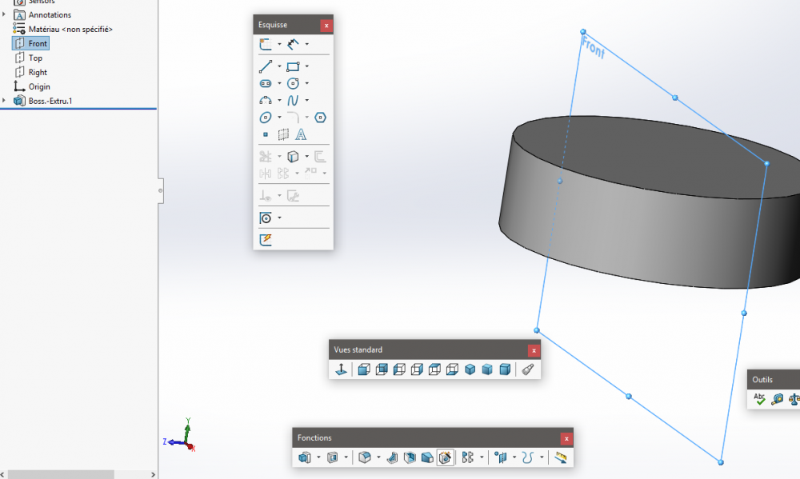Click the Curves feature icon

pos(527,457)
